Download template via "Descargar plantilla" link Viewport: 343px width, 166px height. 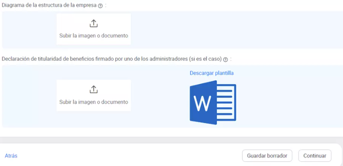(x=211, y=73)
